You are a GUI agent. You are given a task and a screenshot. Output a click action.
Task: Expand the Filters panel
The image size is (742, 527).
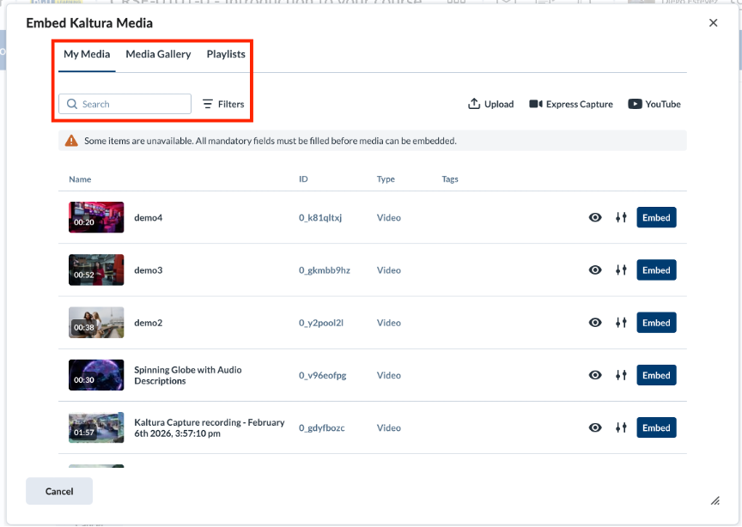tap(223, 104)
